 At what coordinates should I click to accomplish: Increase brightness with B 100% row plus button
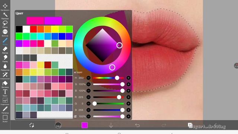point(128,91)
